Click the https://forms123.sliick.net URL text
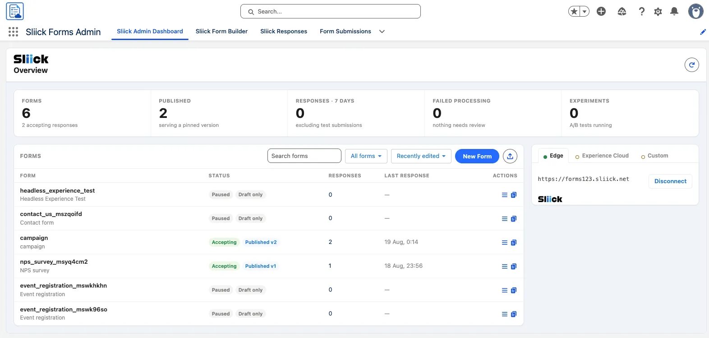The width and height of the screenshot is (709, 338). point(583,179)
